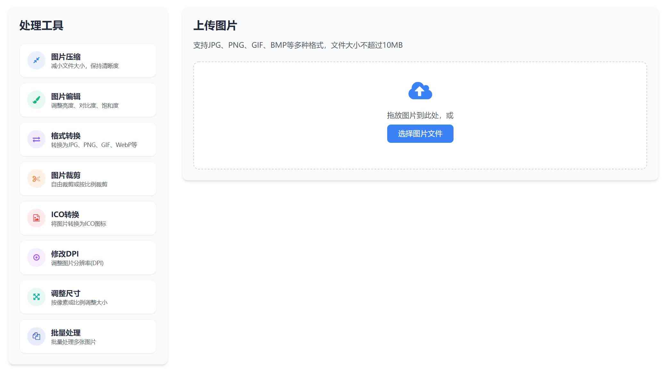Image resolution: width=667 pixels, height=375 pixels.
Task: Open the 批量处理 tool
Action: tap(88, 337)
